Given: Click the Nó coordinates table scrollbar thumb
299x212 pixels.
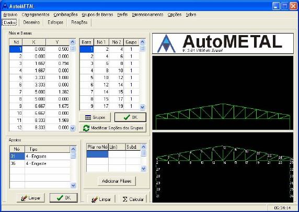Looking at the screenshot, I should point(73,49).
